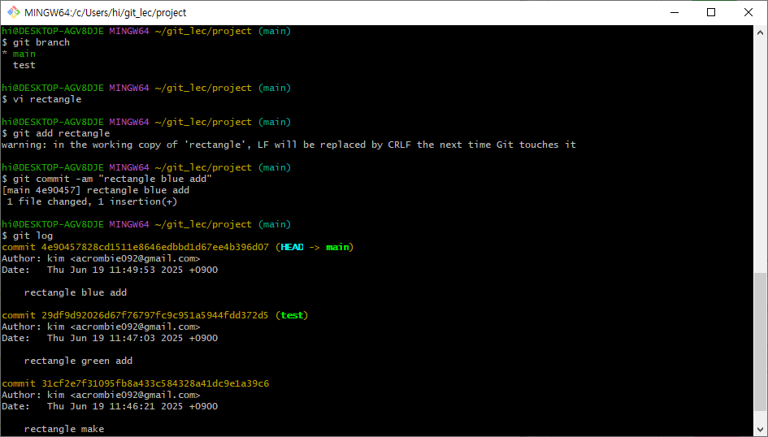Click the prompt line above '$ git log'

coord(146,224)
